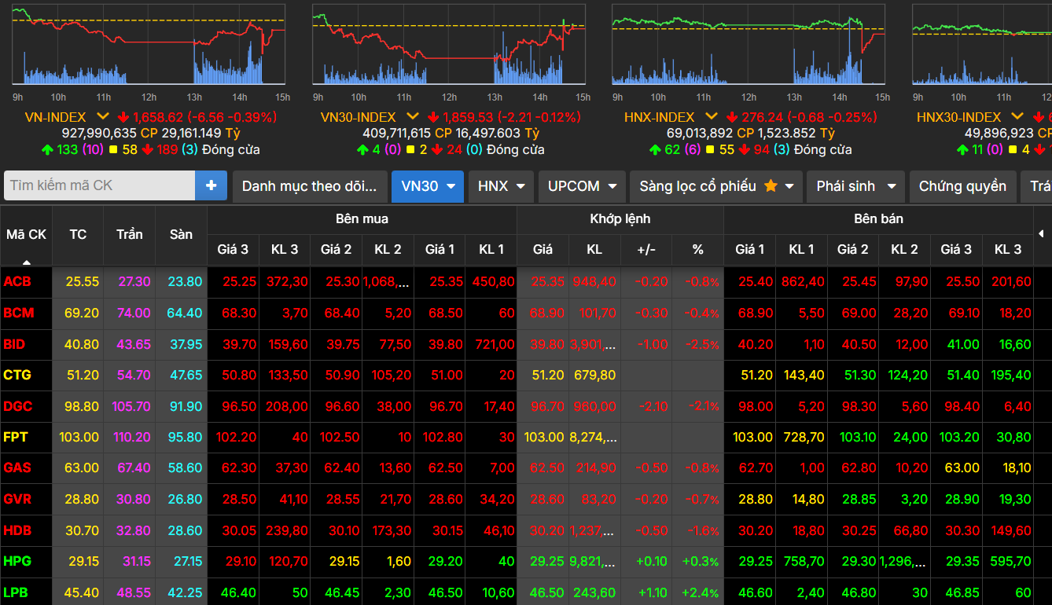Open the VN30 board dropdown
The height and width of the screenshot is (605, 1052).
click(x=427, y=186)
